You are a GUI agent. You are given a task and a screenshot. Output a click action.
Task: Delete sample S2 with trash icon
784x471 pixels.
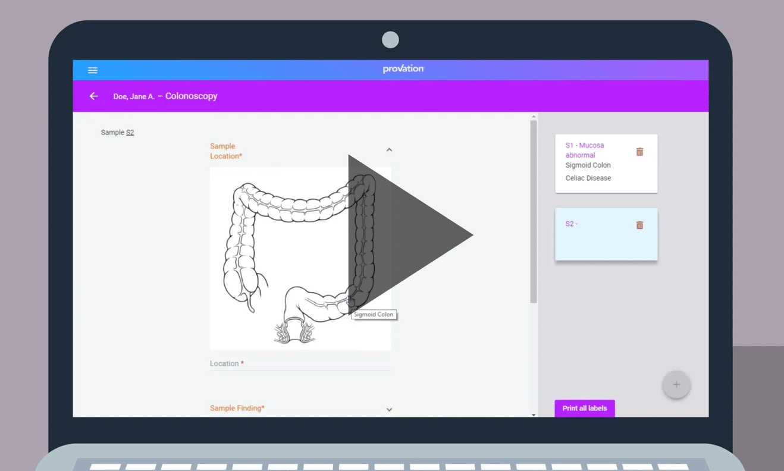tap(639, 225)
